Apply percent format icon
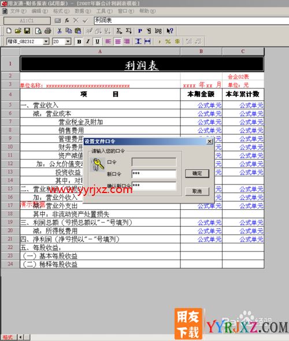289x341 pixels. [168, 41]
